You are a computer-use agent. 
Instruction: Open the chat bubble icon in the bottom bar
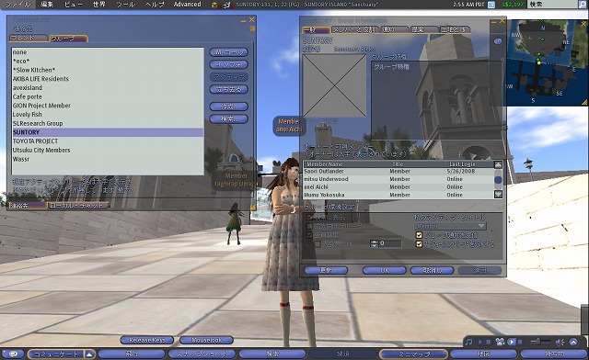14,354
